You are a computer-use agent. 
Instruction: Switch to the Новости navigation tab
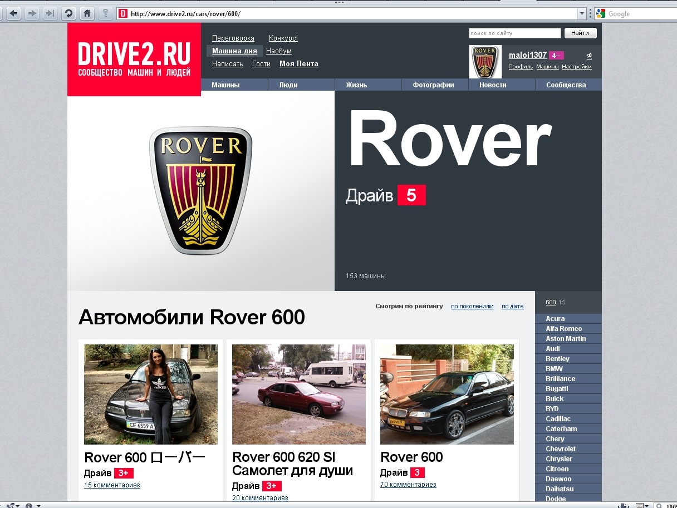click(502, 85)
